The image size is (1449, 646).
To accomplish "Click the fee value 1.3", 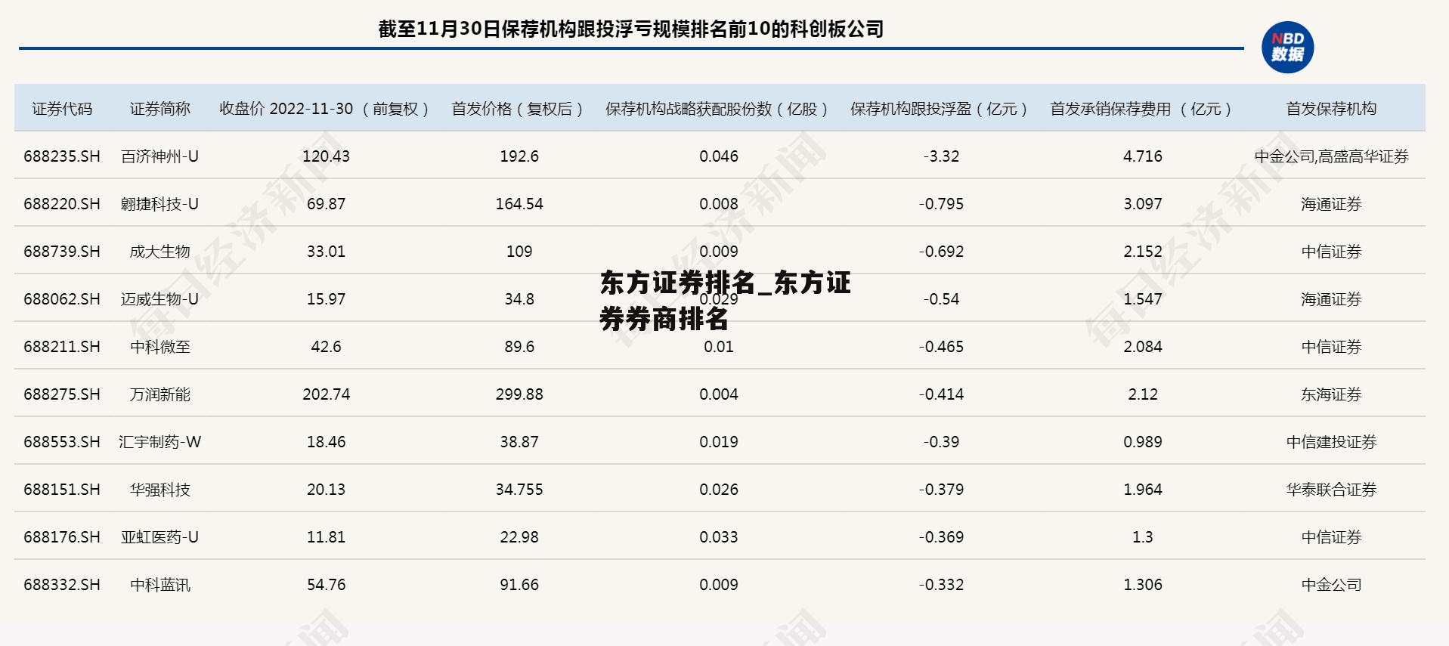I will tap(1143, 537).
